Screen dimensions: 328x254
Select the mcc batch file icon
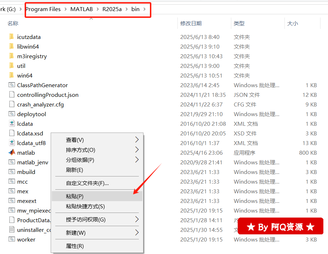tap(12, 181)
